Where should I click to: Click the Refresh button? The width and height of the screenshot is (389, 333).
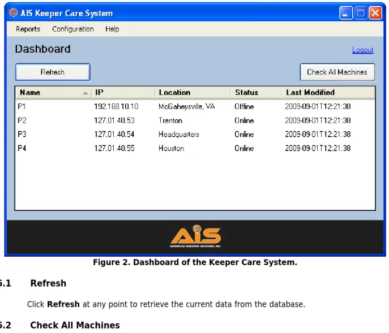tap(53, 72)
